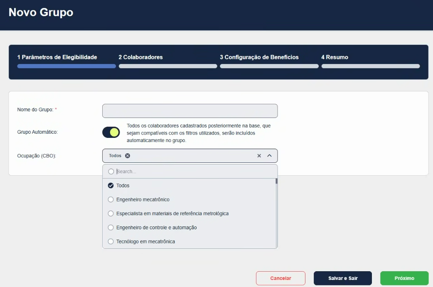Go to the Colaboradores step
433x287 pixels.
(x=140, y=57)
